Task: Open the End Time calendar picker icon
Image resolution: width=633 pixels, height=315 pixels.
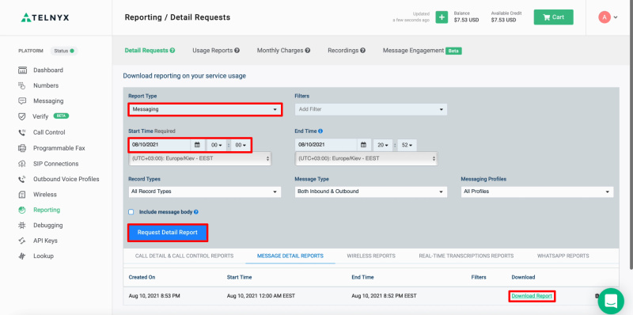Action: pyautogui.click(x=363, y=145)
